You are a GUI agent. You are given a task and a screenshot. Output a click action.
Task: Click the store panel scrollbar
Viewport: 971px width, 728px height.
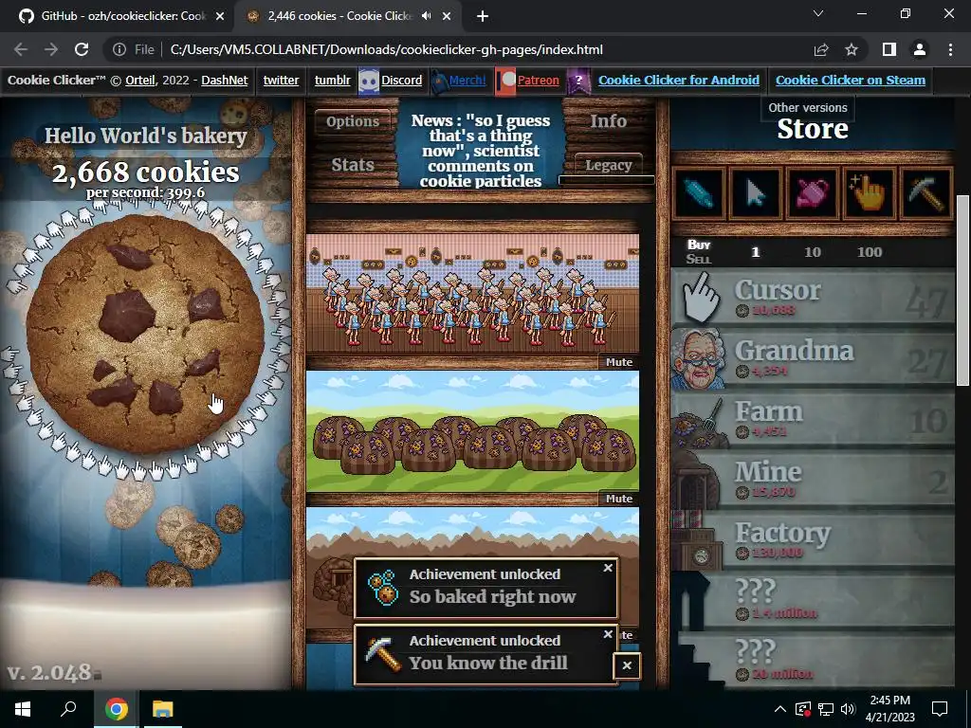point(962,290)
